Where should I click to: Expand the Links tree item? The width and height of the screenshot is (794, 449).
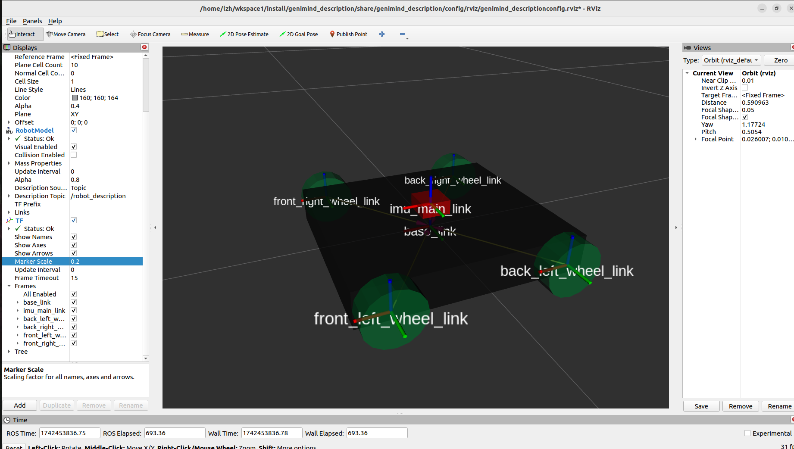9,212
